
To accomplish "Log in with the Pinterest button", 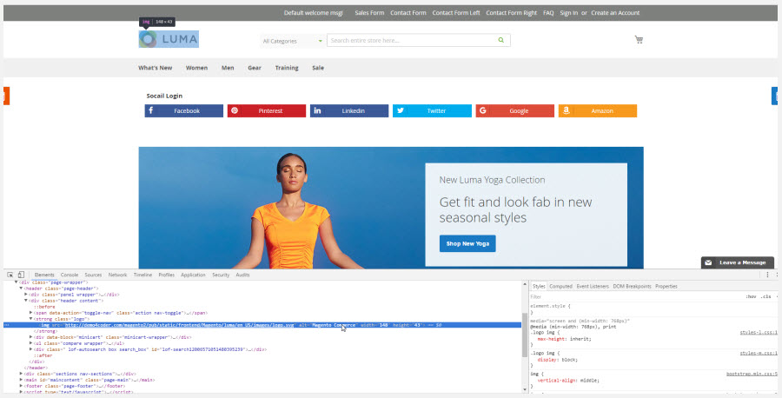I will pos(267,110).
